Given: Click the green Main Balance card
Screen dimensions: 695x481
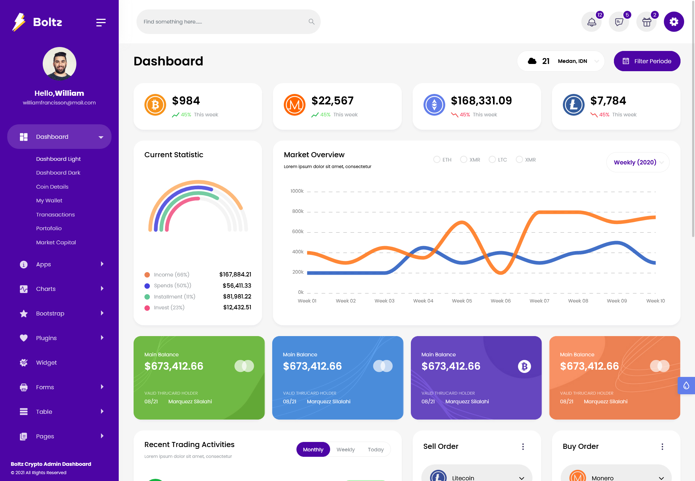Looking at the screenshot, I should (x=199, y=378).
